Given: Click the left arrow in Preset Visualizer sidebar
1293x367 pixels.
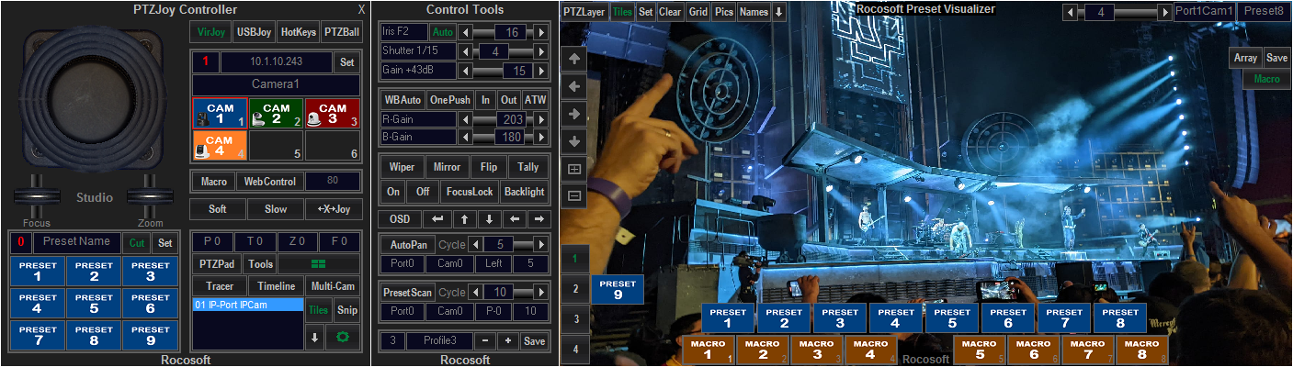Looking at the screenshot, I should (574, 86).
